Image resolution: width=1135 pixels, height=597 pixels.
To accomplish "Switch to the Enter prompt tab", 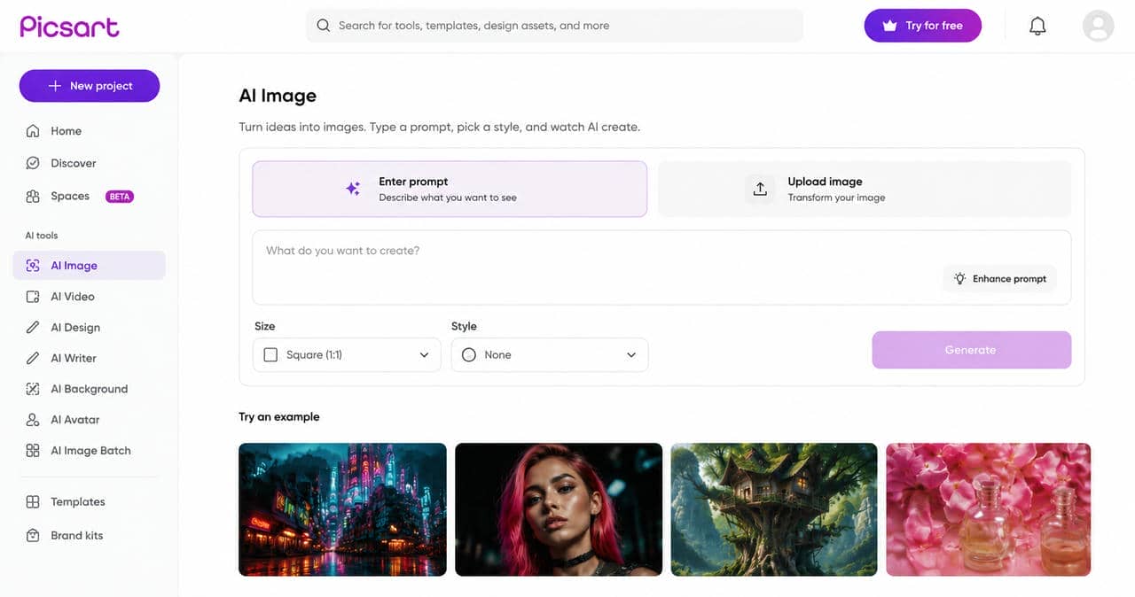I will tap(450, 189).
